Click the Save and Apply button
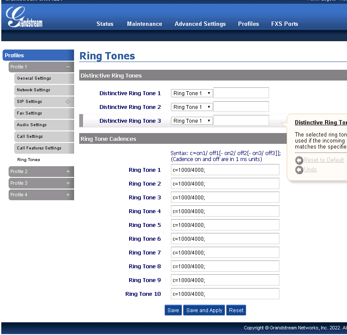Viewport: 347px width, 335px height. [x=204, y=310]
